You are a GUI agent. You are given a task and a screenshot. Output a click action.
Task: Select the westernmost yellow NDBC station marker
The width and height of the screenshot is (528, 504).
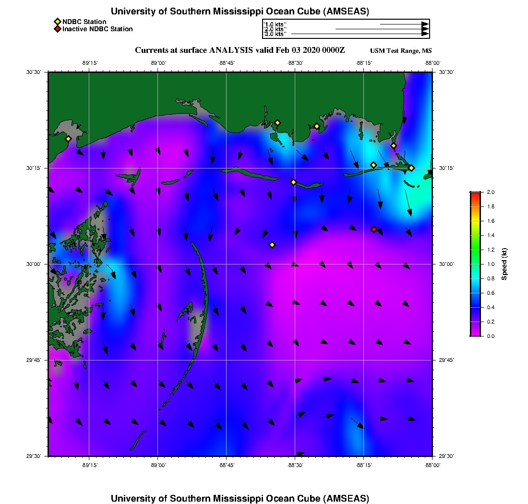pos(68,139)
